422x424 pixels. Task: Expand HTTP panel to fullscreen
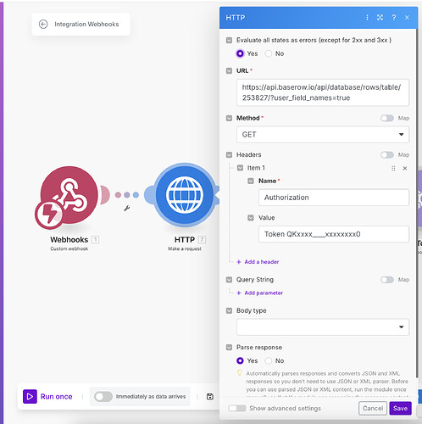[380, 18]
